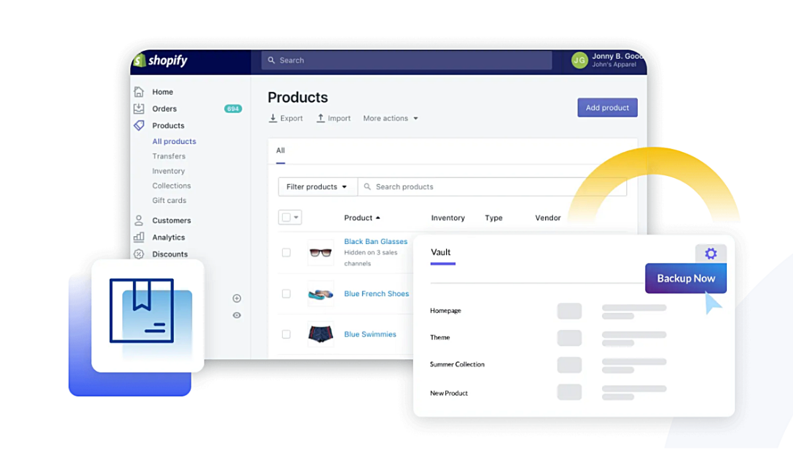Open Filter products dropdown

(318, 187)
